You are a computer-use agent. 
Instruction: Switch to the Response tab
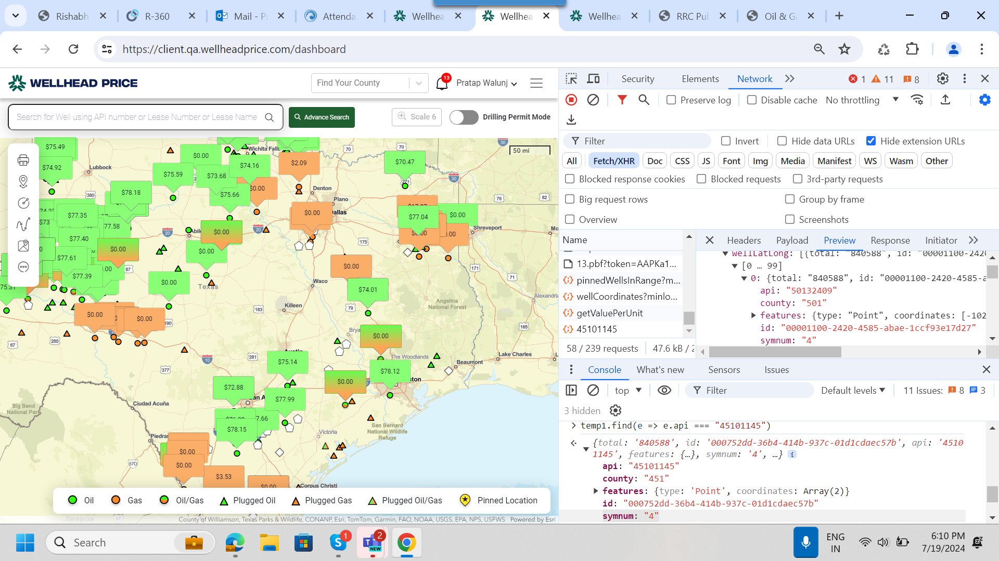click(x=890, y=240)
